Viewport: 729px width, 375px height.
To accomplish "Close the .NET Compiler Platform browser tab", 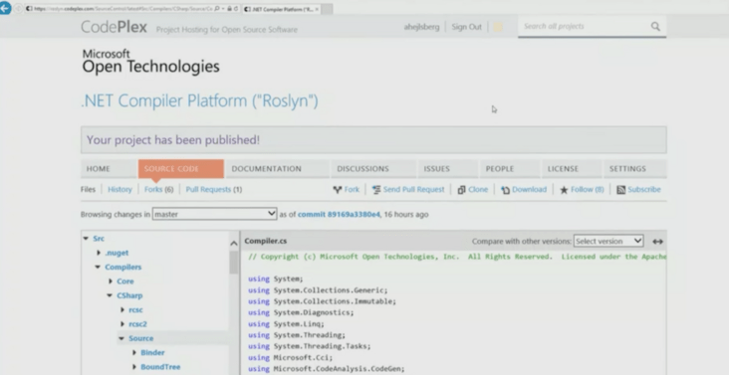I will [317, 9].
